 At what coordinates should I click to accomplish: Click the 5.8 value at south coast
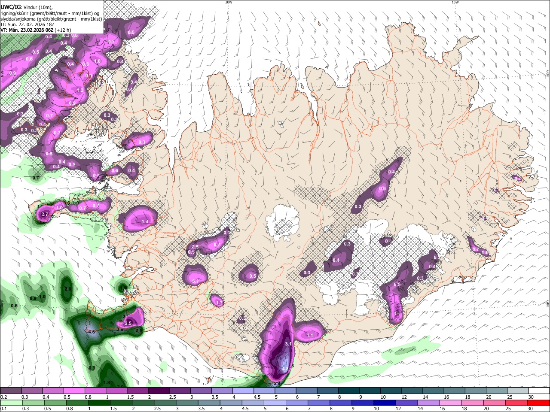point(277,383)
